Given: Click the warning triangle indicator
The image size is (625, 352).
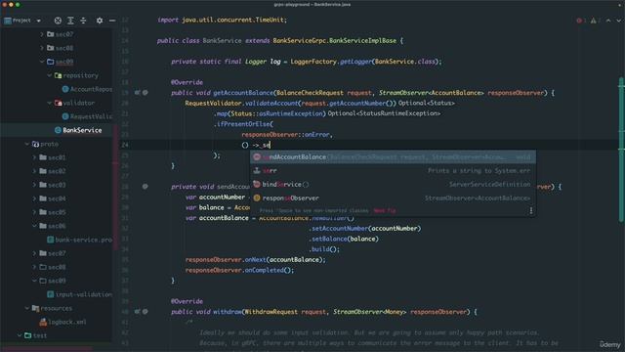Looking at the screenshot, I should [594, 21].
